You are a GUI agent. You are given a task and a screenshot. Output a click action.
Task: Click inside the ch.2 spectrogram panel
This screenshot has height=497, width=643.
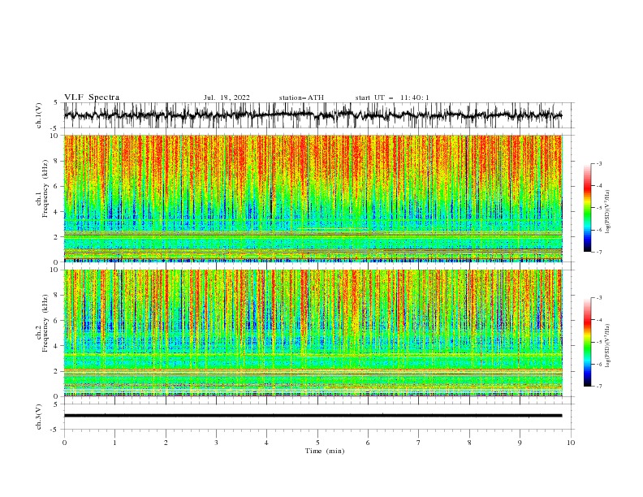click(313, 333)
